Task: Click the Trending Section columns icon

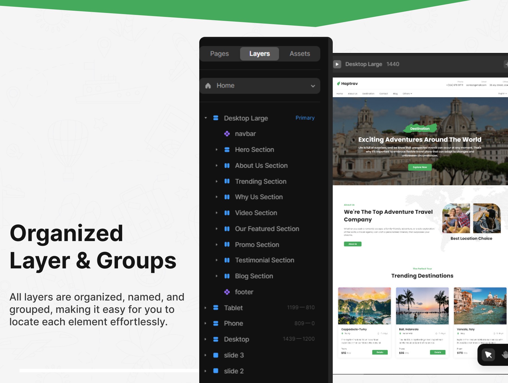Action: [x=227, y=181]
